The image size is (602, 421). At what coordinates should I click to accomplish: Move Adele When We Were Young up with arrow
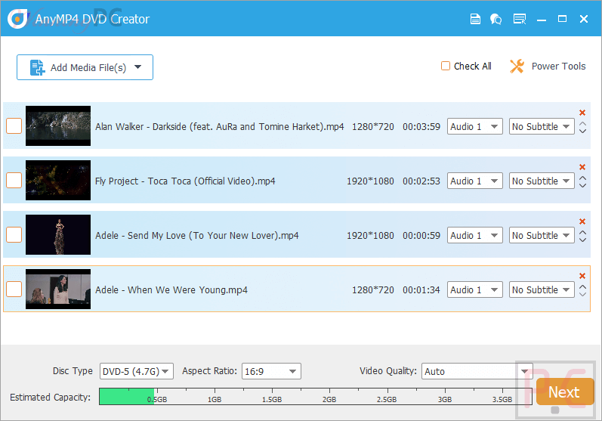(x=582, y=286)
